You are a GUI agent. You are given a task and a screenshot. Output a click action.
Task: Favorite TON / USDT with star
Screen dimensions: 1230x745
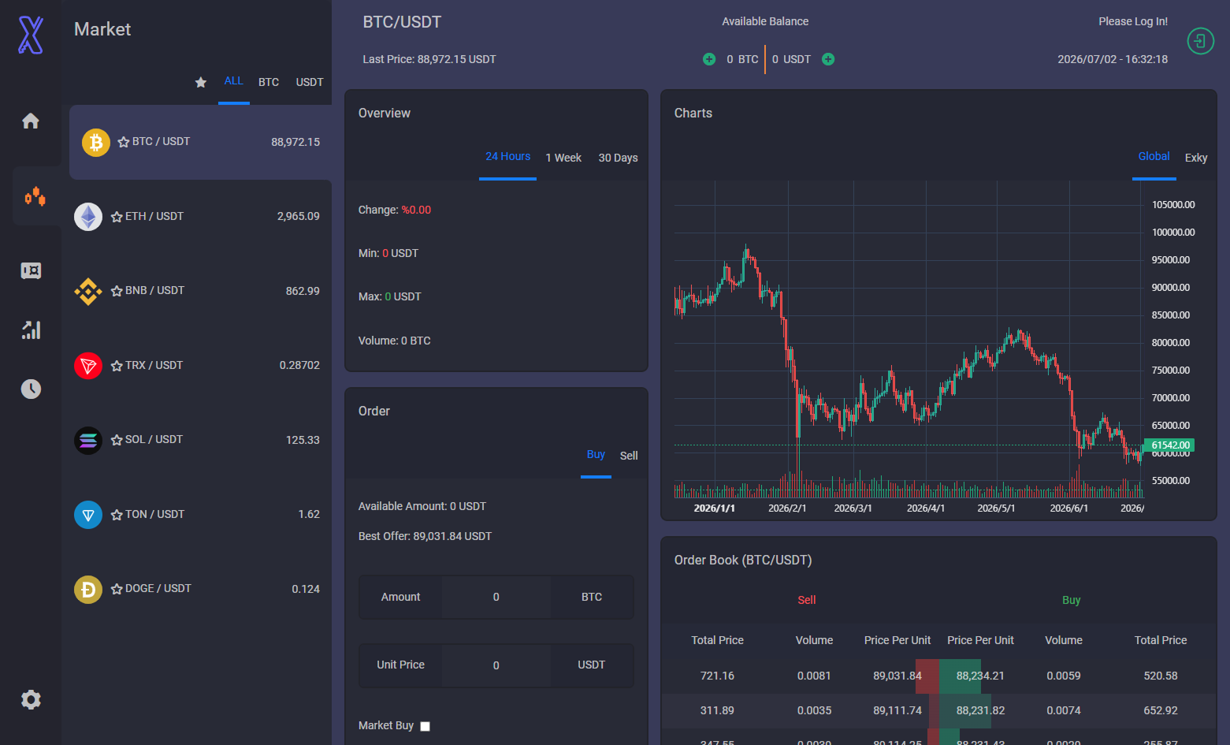point(117,515)
